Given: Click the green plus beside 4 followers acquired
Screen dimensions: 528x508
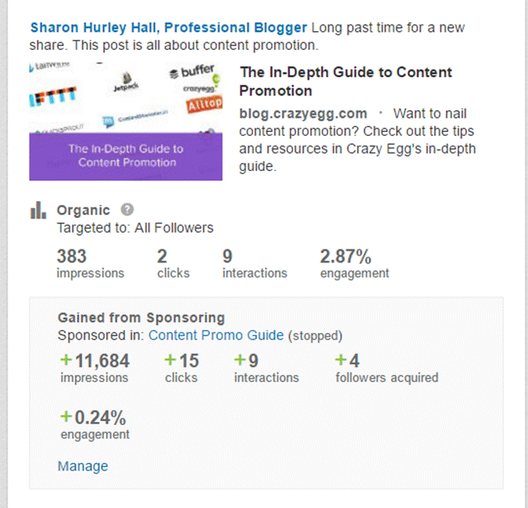Looking at the screenshot, I should click(341, 361).
